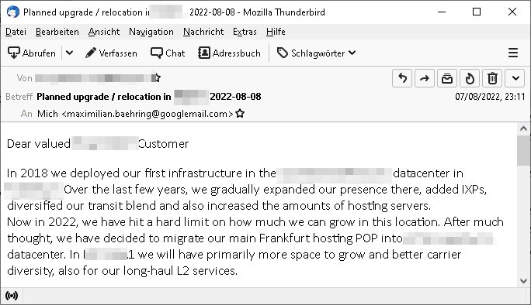Open the Extras menu

point(245,32)
